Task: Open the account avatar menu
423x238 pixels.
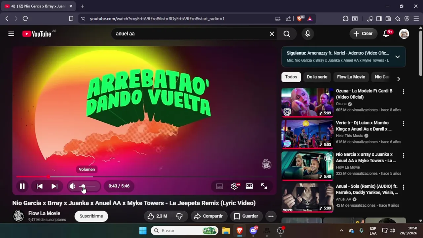Action: tap(404, 34)
